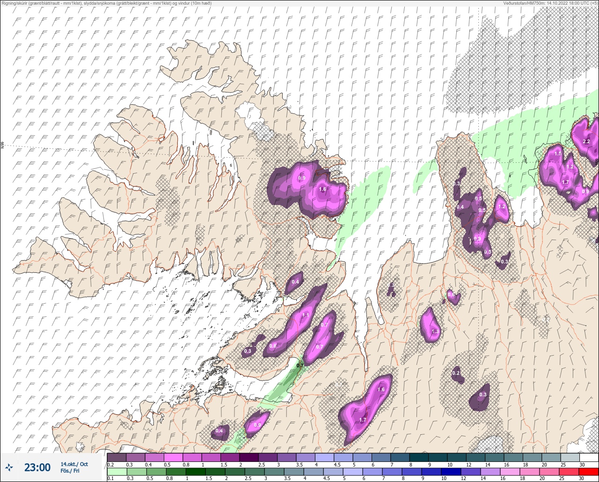Image resolution: width=599 pixels, height=482 pixels.
Task: Click the 1.1 snowfall value on the map
Action: click(x=306, y=315)
